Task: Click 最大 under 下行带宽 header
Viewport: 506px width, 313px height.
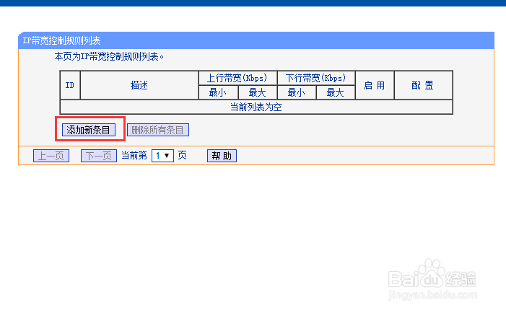Action: click(336, 92)
